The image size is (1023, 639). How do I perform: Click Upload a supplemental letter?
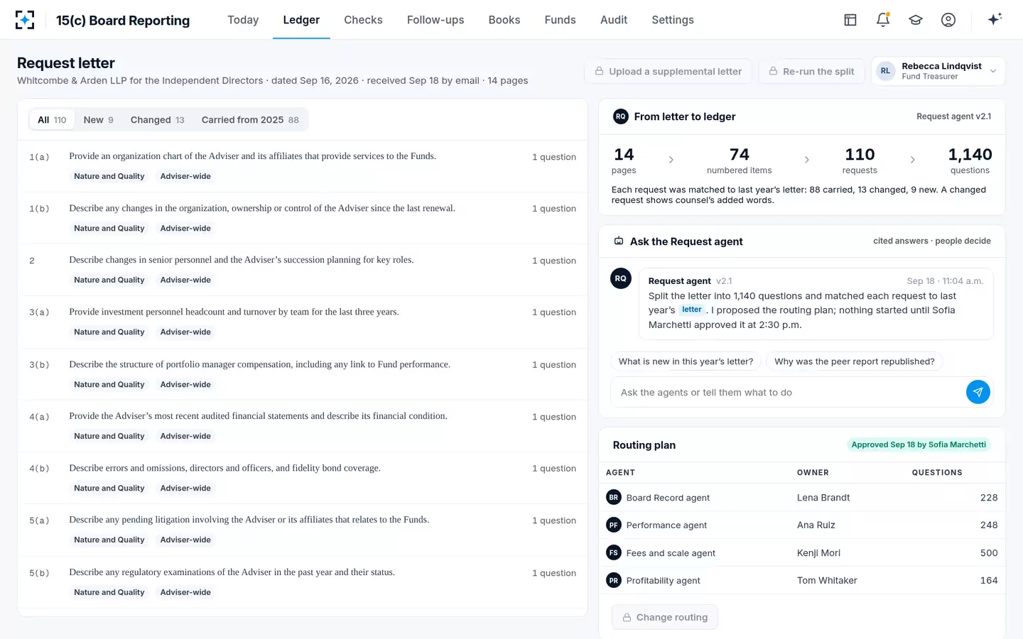click(668, 71)
